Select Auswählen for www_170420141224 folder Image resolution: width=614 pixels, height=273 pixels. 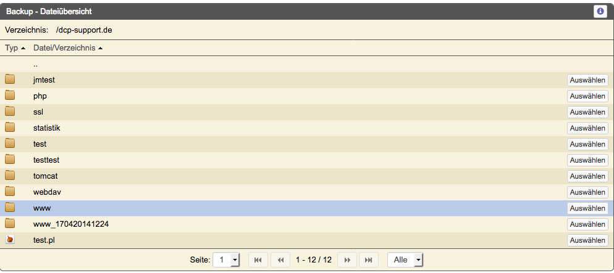pyautogui.click(x=587, y=224)
